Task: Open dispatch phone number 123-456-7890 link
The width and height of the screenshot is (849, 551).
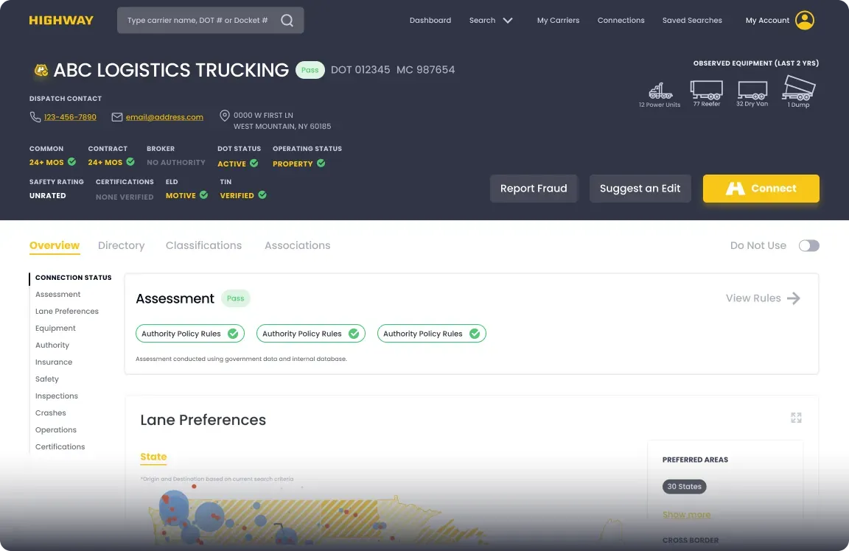Action: tap(70, 117)
